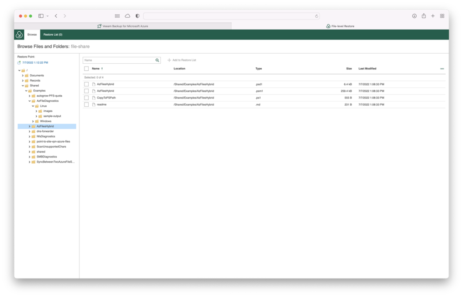Click the Name search input field
463x297 pixels.
click(x=119, y=60)
